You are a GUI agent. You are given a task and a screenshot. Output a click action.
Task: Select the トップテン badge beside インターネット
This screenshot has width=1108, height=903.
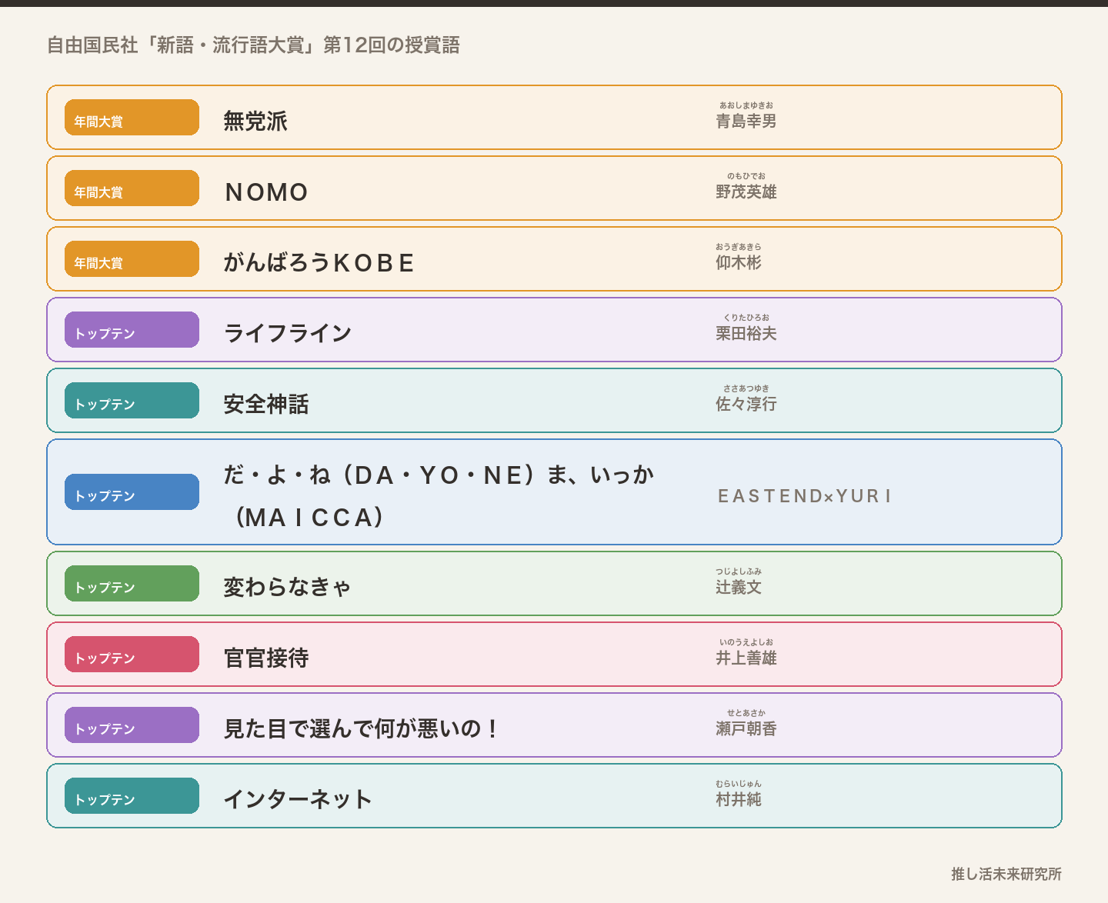click(132, 796)
